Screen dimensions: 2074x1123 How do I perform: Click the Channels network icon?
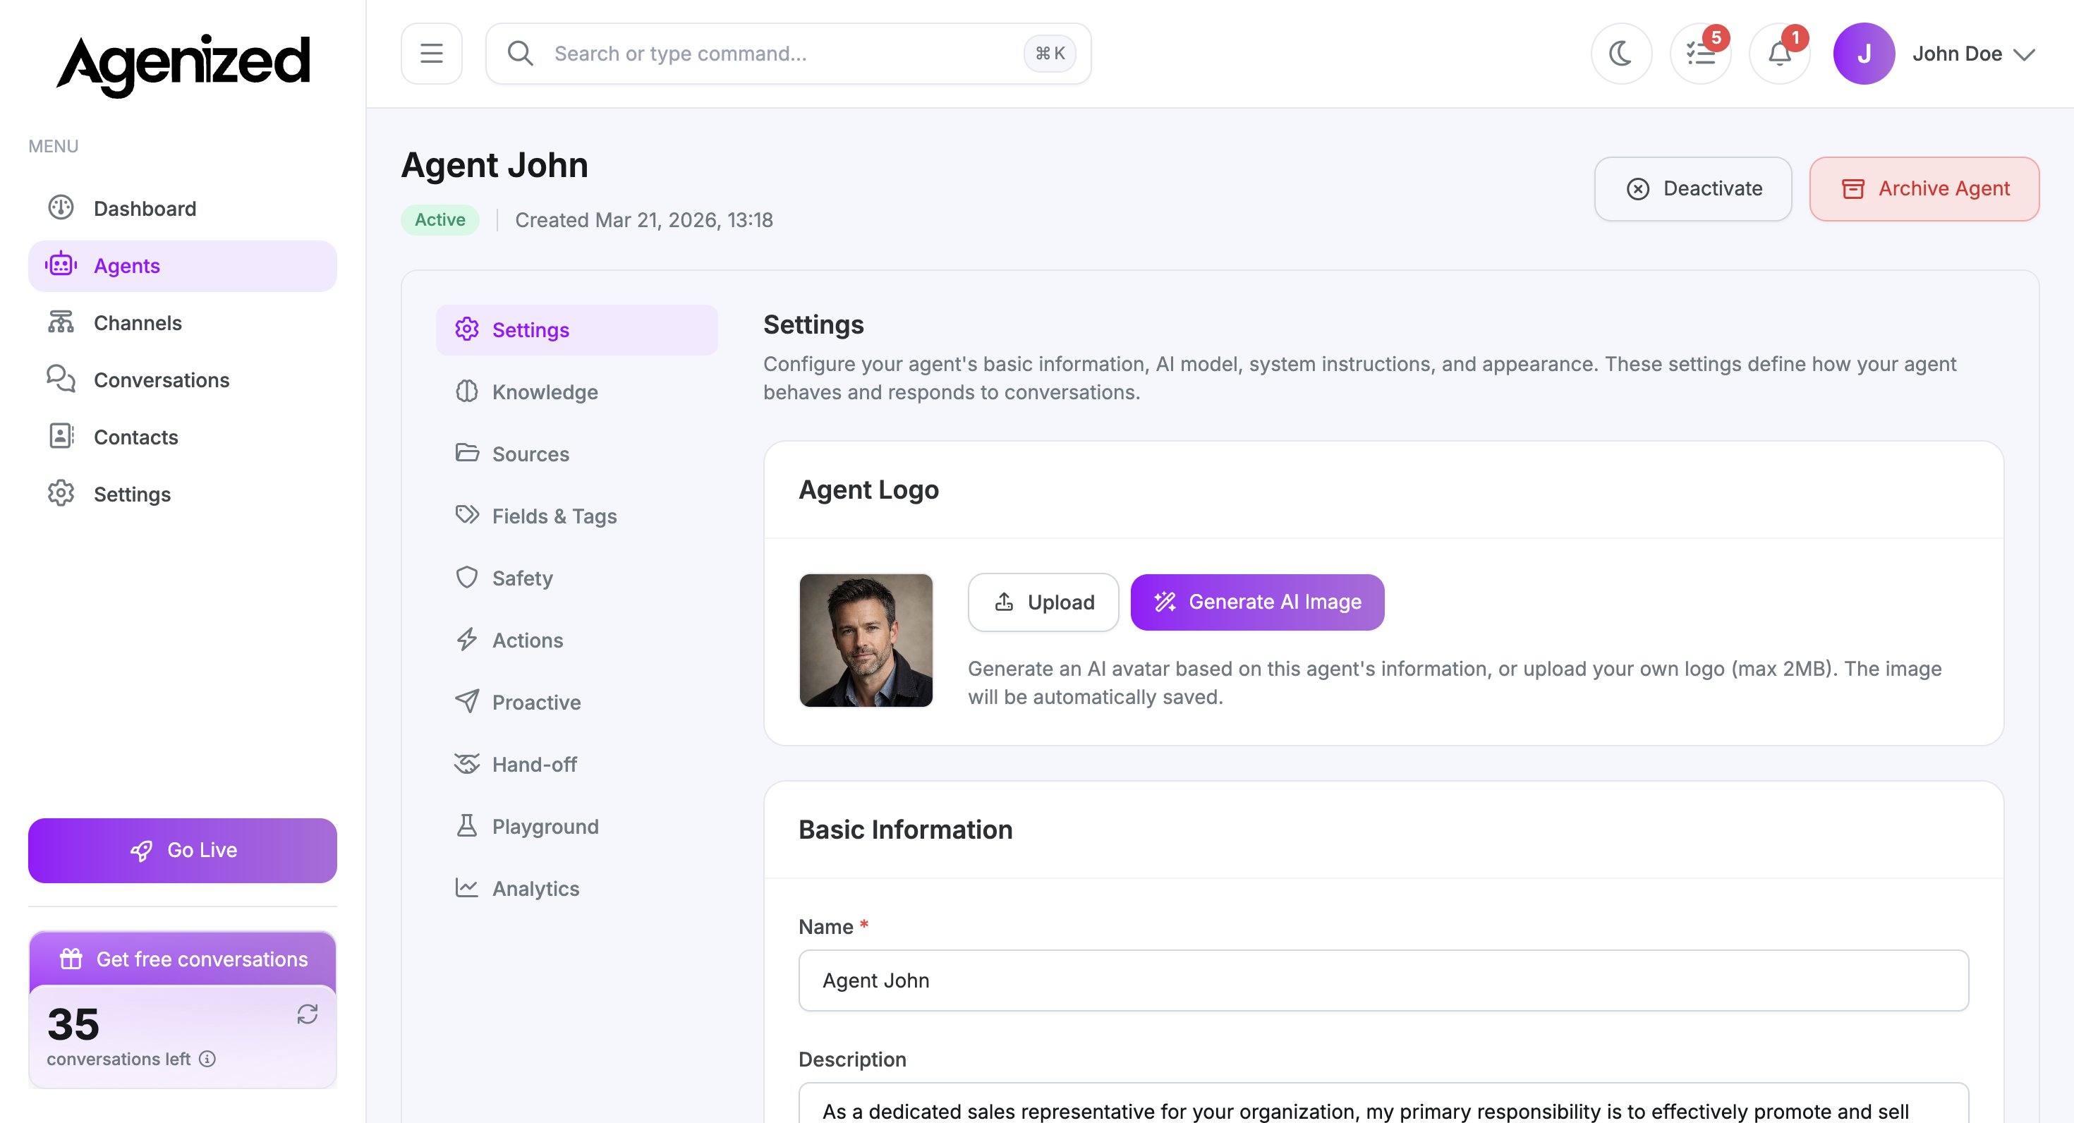(x=61, y=322)
